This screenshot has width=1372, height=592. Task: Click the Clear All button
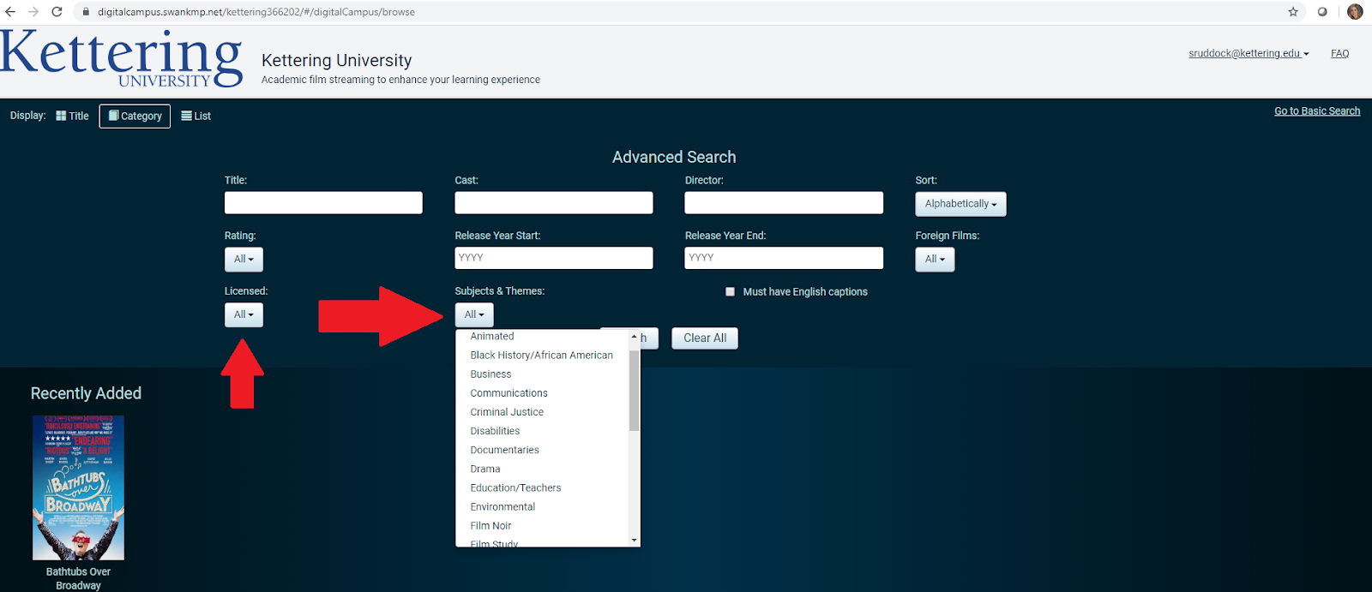(x=705, y=338)
